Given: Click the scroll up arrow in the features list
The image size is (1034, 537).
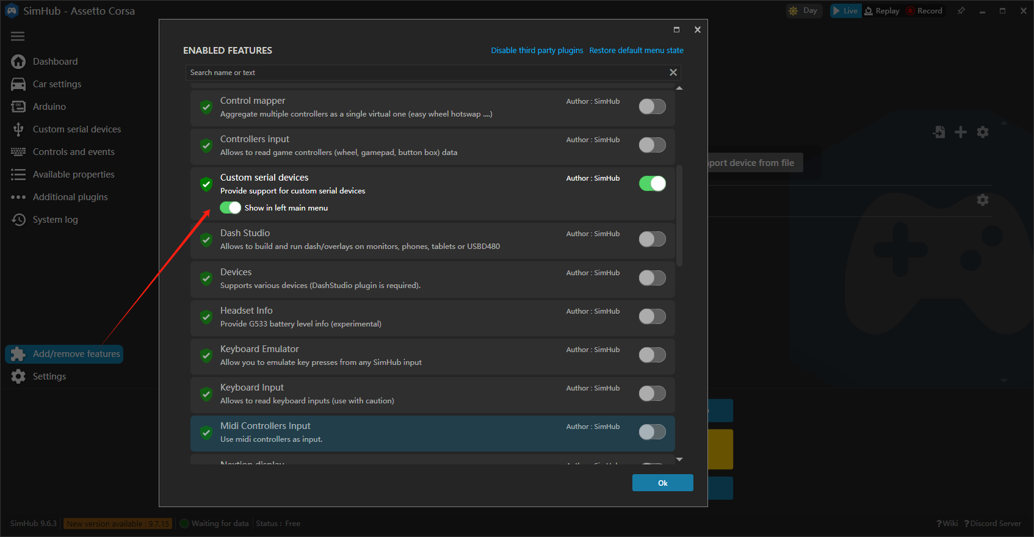Looking at the screenshot, I should pos(679,88).
